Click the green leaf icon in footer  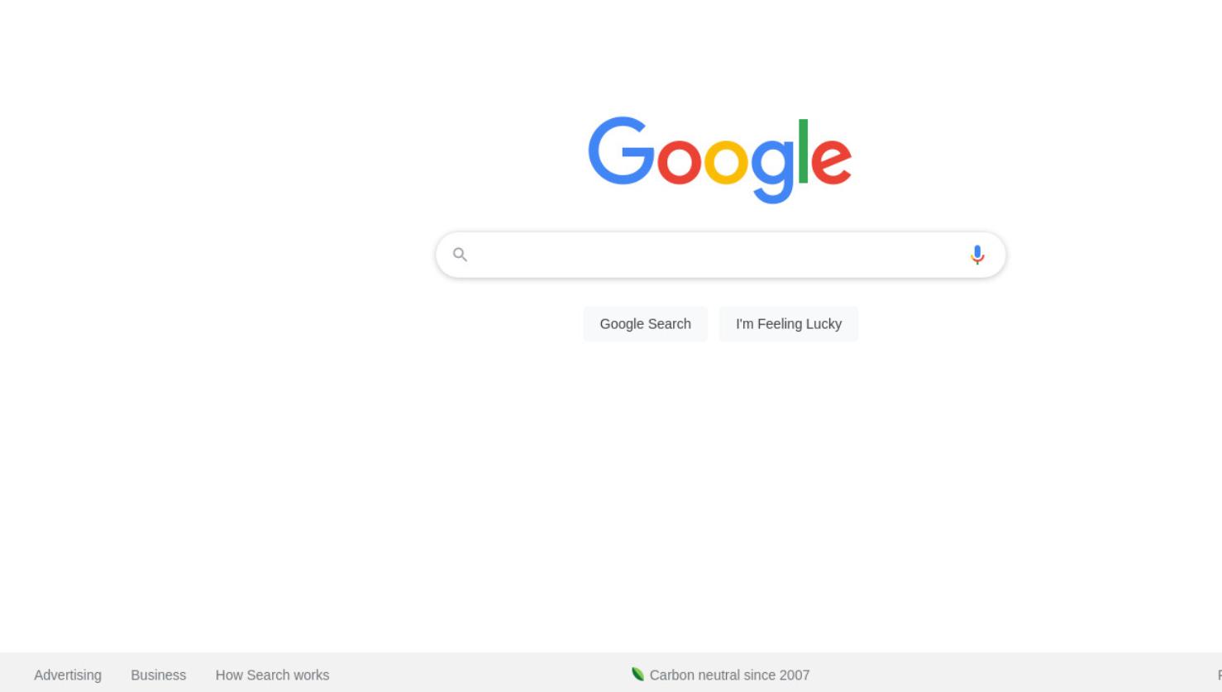[637, 675]
